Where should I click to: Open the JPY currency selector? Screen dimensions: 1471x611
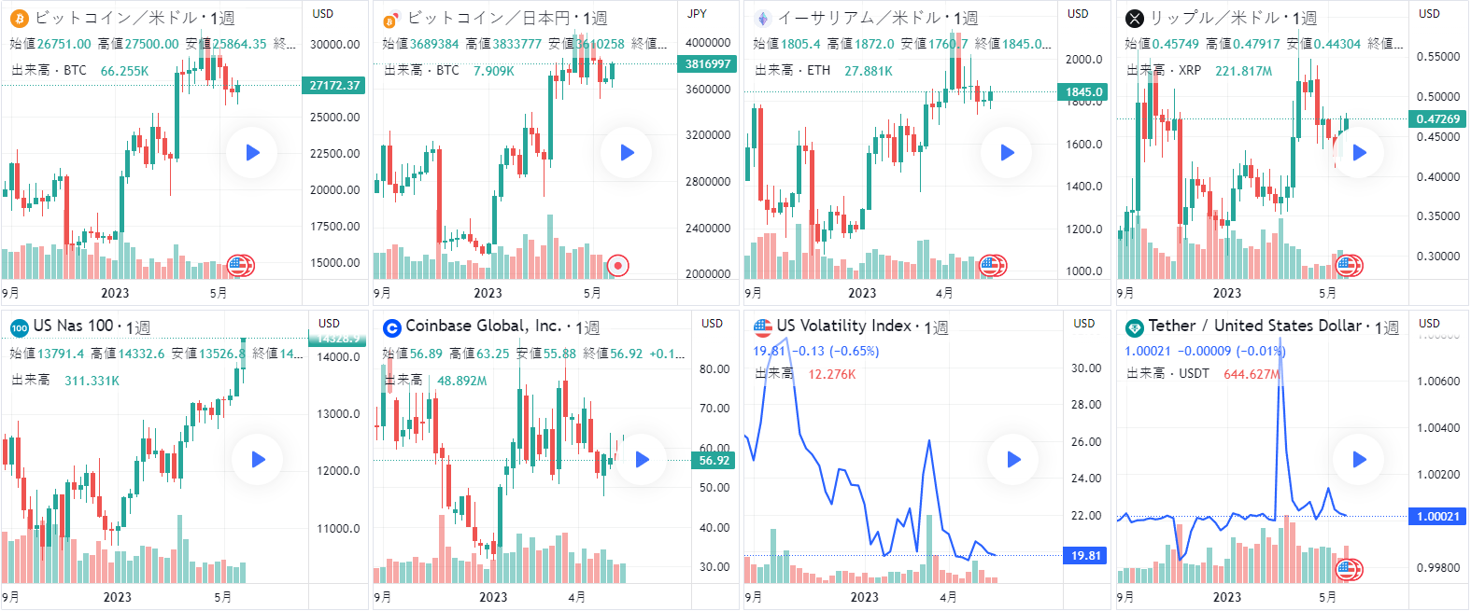pyautogui.click(x=697, y=14)
